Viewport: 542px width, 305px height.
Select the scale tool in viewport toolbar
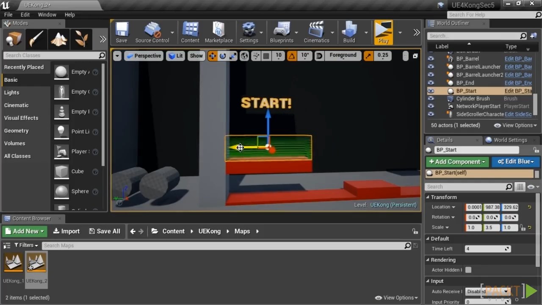click(233, 55)
